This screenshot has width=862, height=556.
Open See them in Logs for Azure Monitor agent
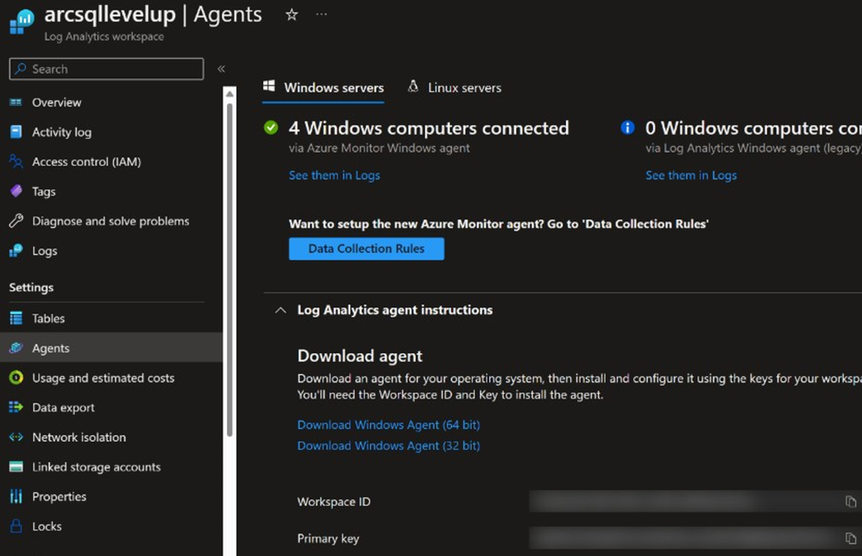coord(334,175)
